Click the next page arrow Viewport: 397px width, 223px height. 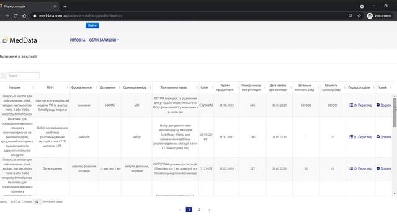(x=209, y=209)
